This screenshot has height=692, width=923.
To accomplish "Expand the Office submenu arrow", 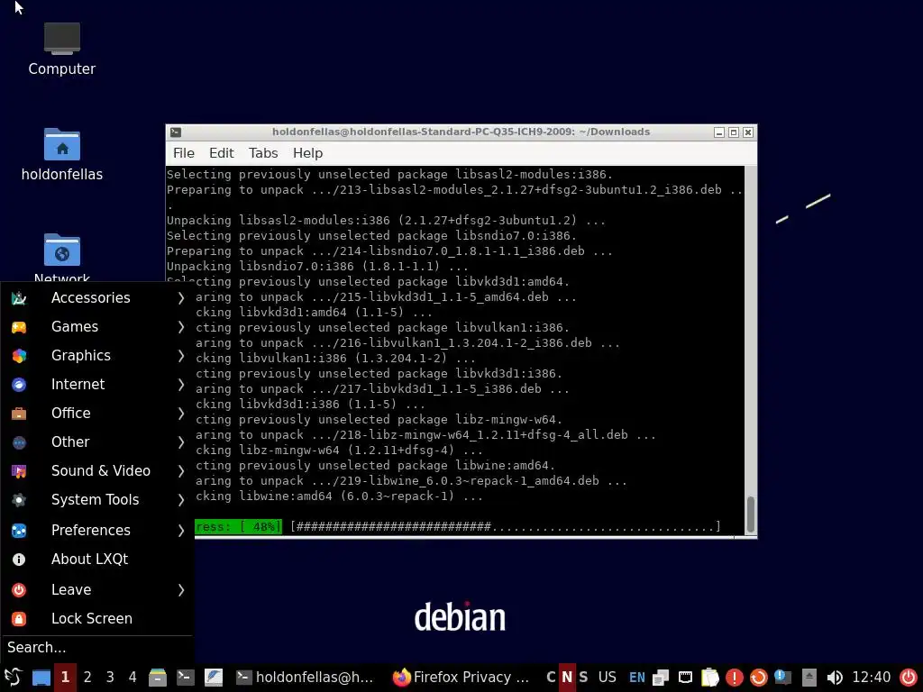I will point(180,414).
